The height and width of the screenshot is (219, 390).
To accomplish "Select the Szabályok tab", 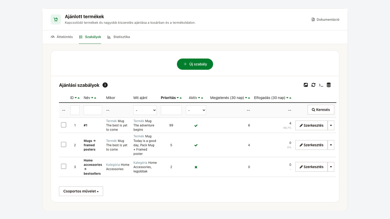I will click(x=90, y=37).
